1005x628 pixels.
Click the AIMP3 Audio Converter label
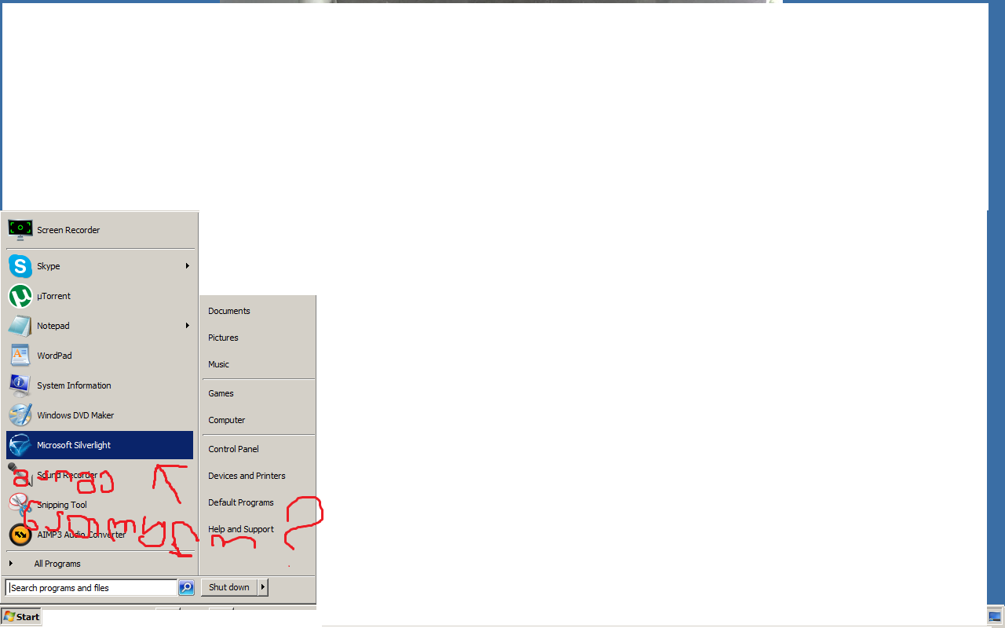(81, 535)
